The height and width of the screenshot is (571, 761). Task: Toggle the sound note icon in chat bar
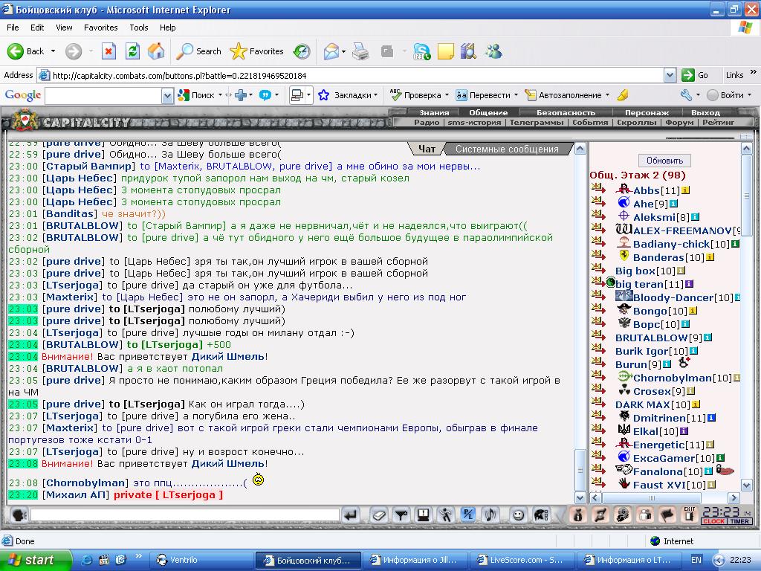[490, 514]
